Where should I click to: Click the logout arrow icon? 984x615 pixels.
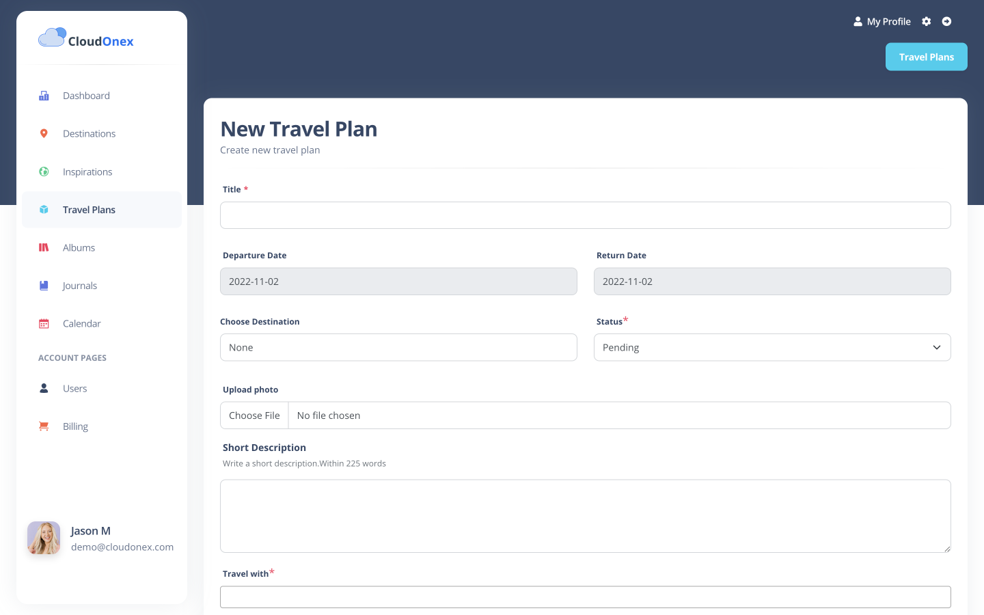(946, 21)
